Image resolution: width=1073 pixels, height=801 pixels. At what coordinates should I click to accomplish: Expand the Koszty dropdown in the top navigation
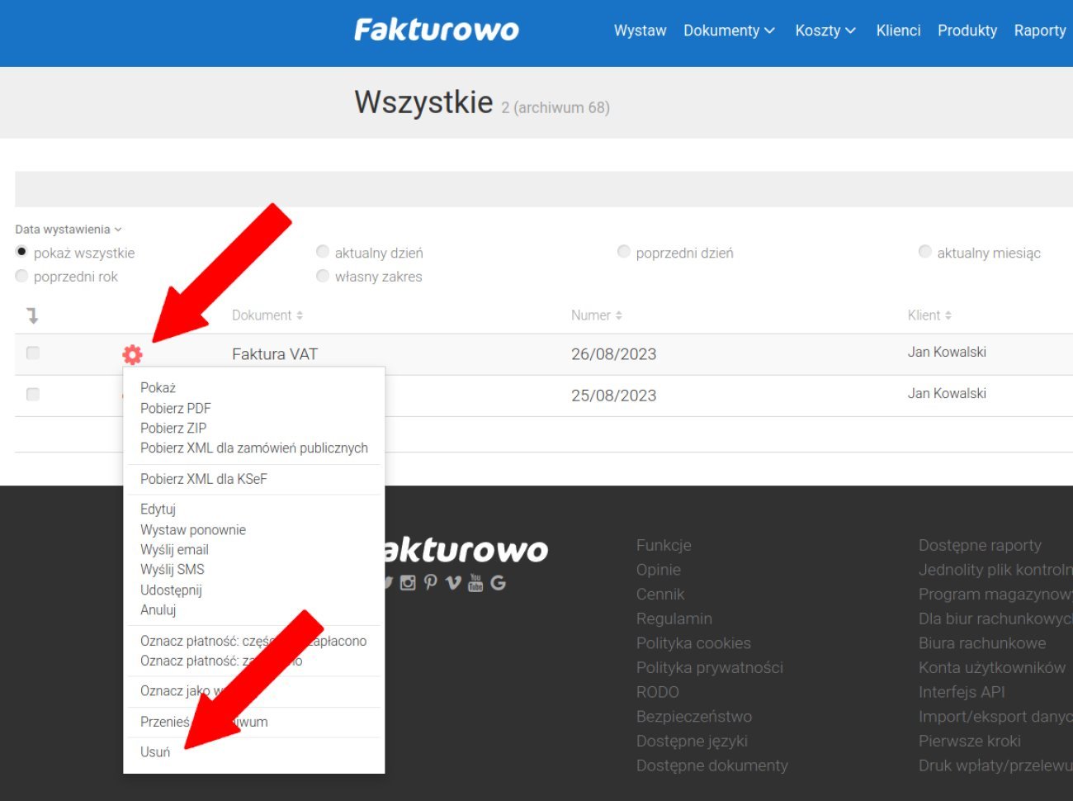[825, 31]
